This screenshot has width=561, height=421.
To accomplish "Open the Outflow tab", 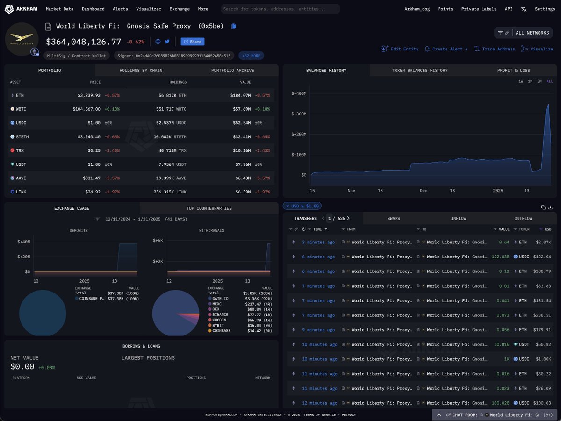I will [523, 218].
